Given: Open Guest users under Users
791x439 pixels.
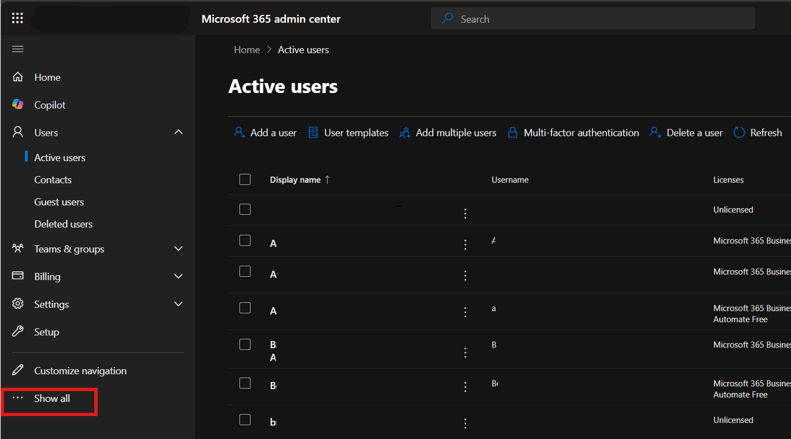Looking at the screenshot, I should [59, 202].
